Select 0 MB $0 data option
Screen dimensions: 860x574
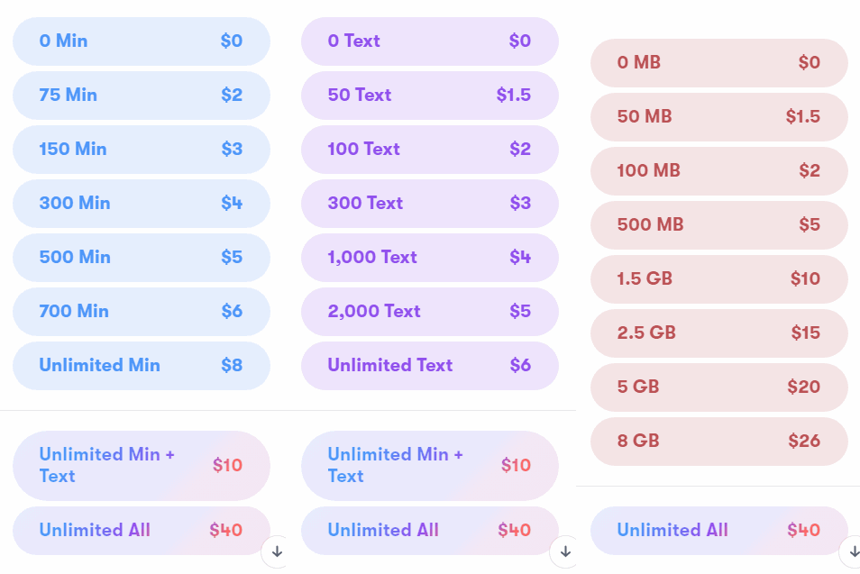click(x=719, y=62)
